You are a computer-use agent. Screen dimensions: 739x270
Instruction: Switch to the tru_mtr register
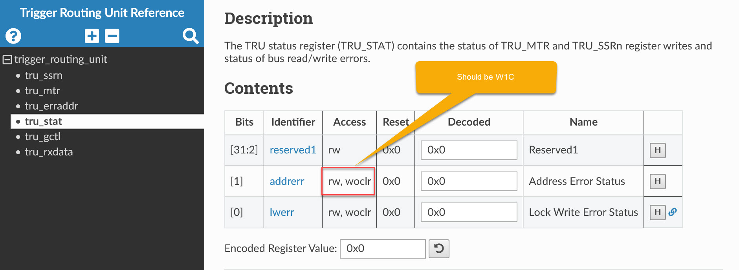pos(42,91)
